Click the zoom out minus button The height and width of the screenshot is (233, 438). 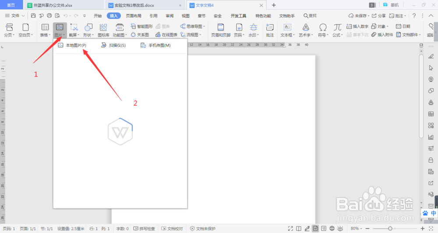[367, 229]
